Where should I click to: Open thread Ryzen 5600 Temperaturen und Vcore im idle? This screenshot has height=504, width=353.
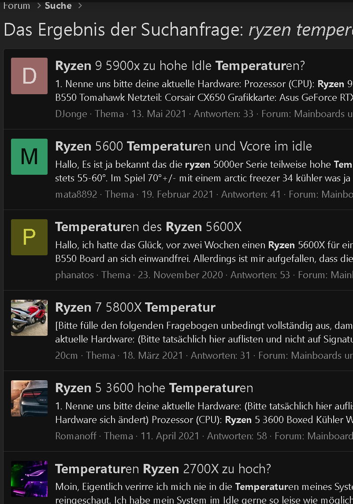(x=183, y=146)
